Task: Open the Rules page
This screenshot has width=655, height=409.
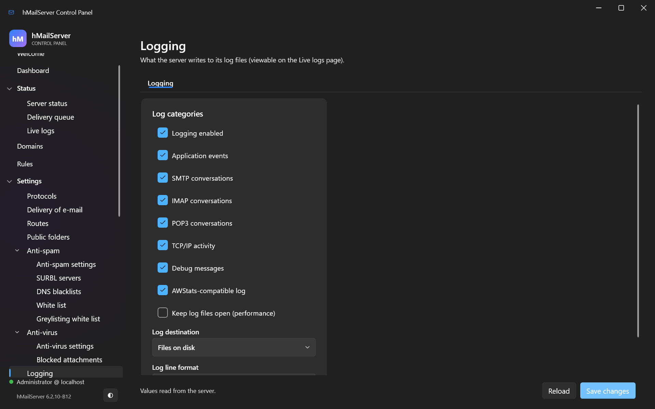Action: (x=25, y=164)
